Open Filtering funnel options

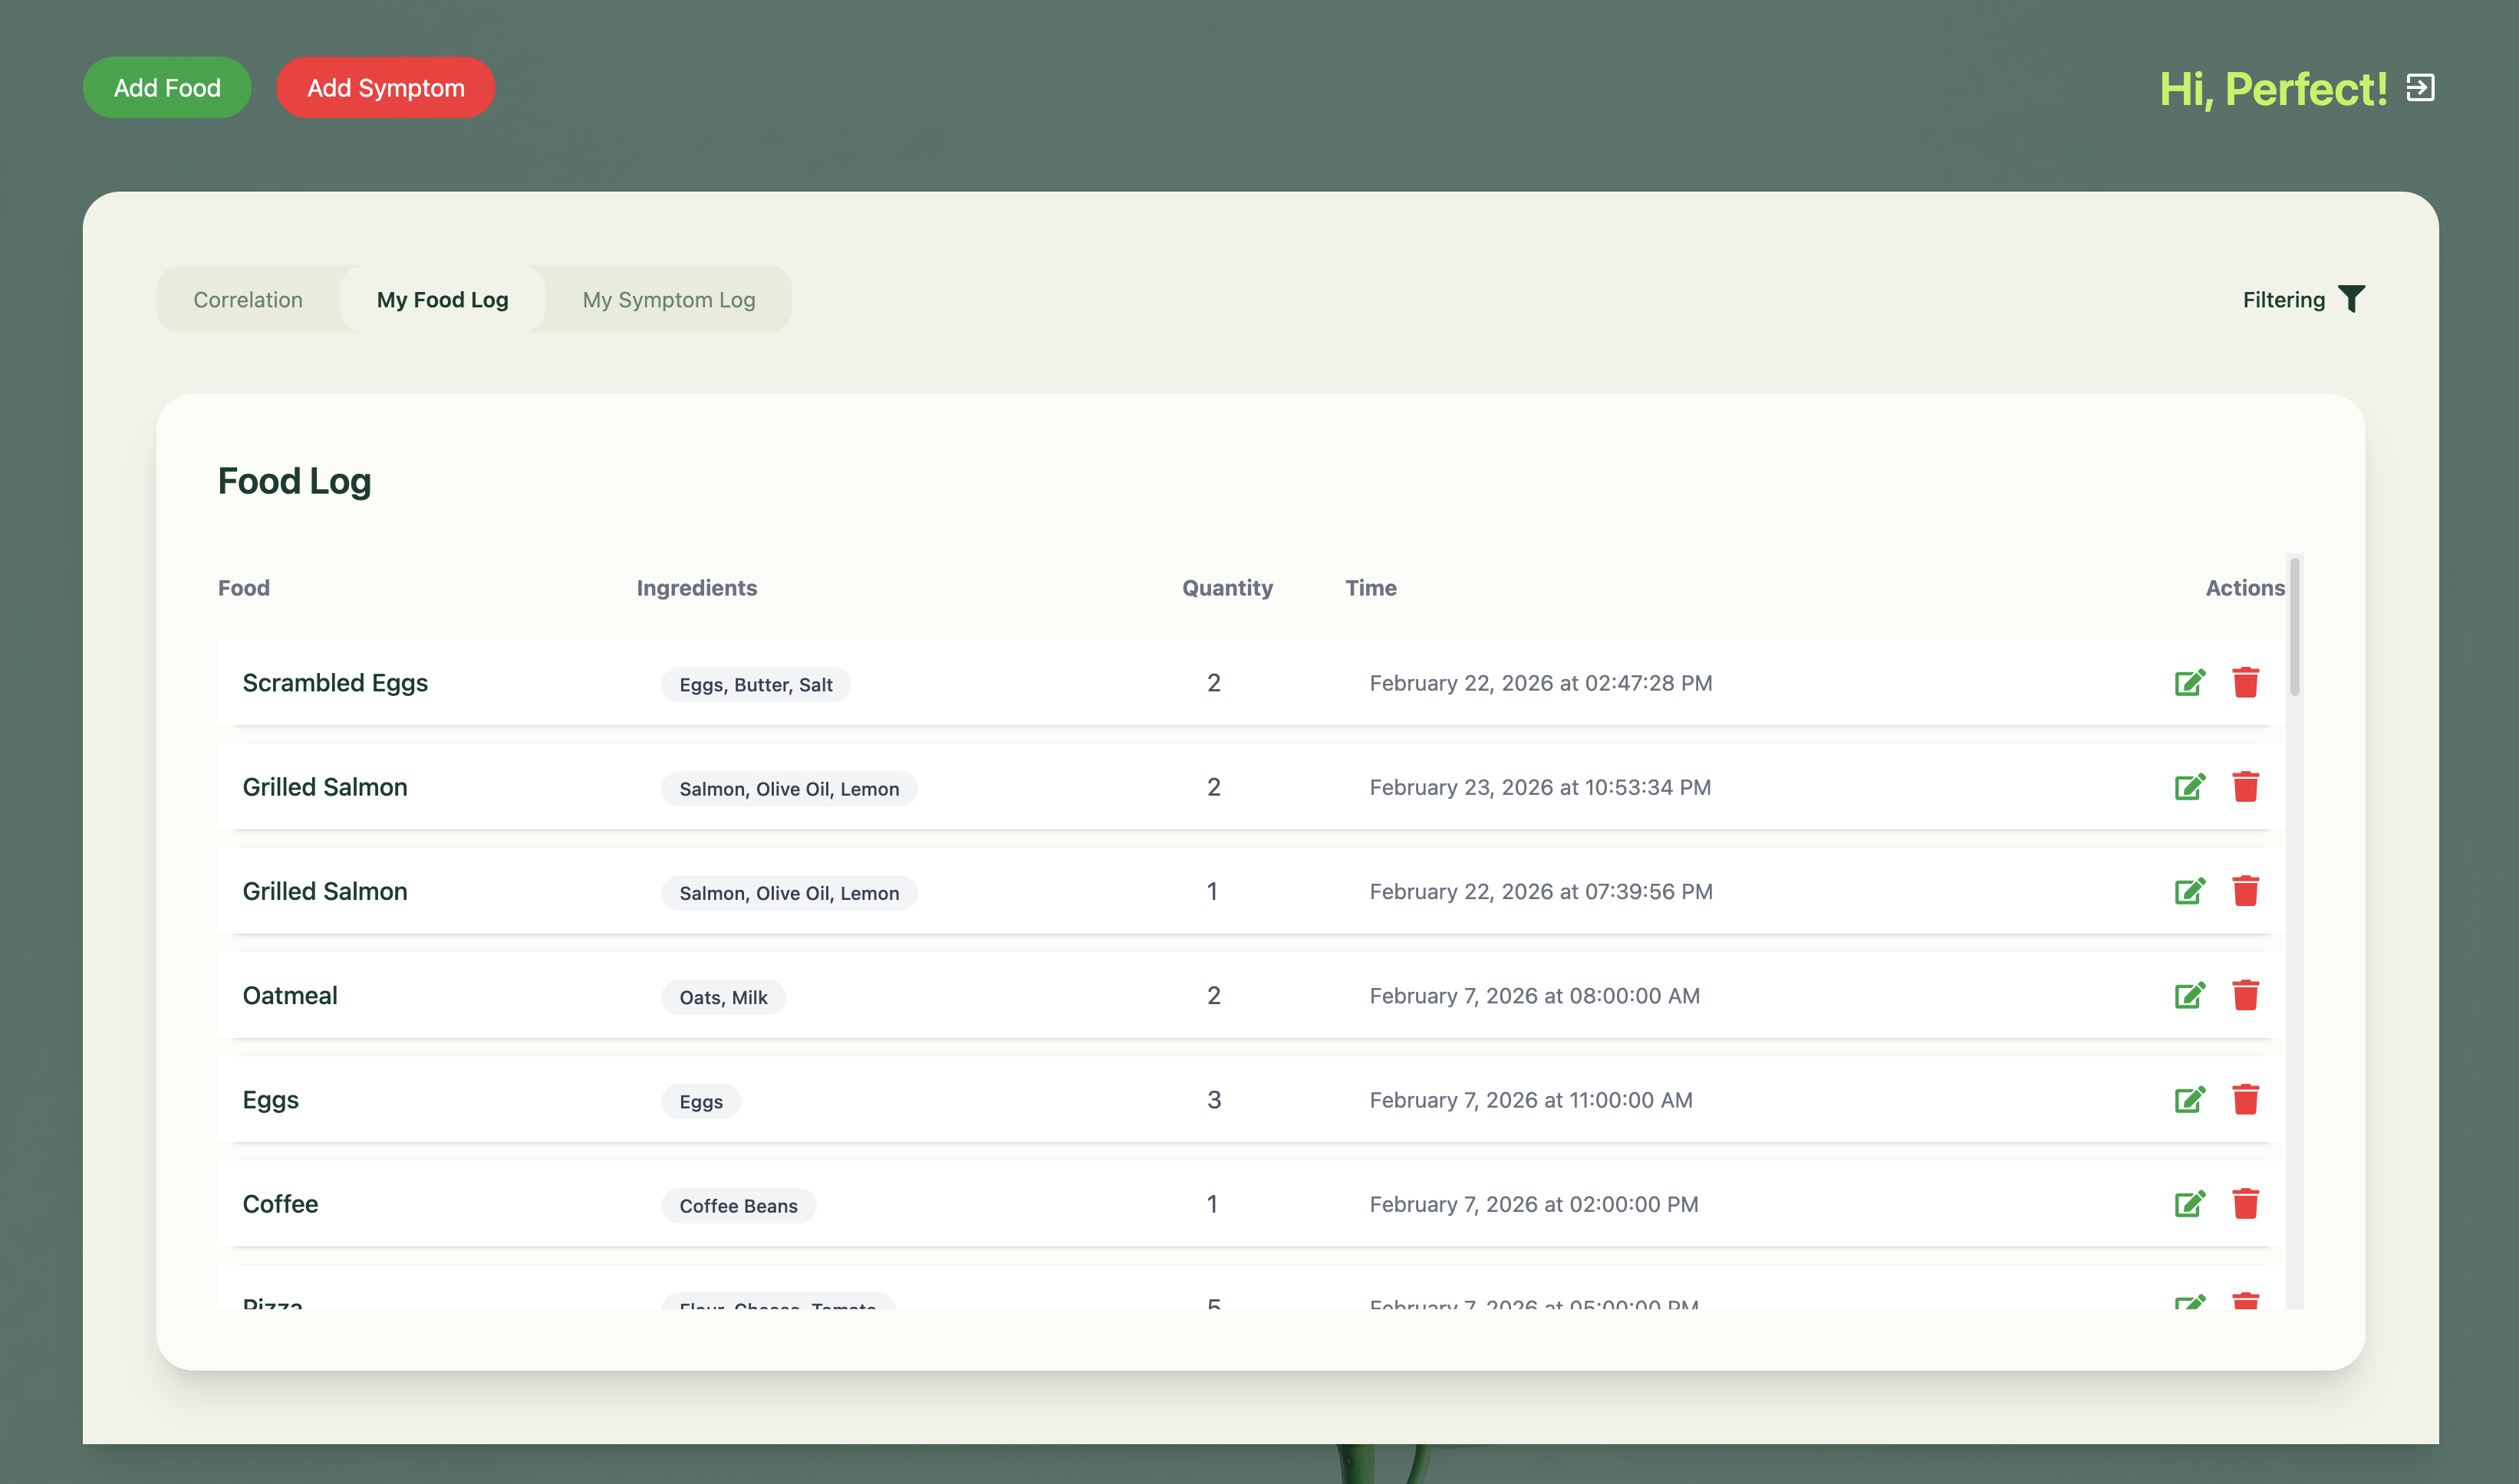[2351, 299]
